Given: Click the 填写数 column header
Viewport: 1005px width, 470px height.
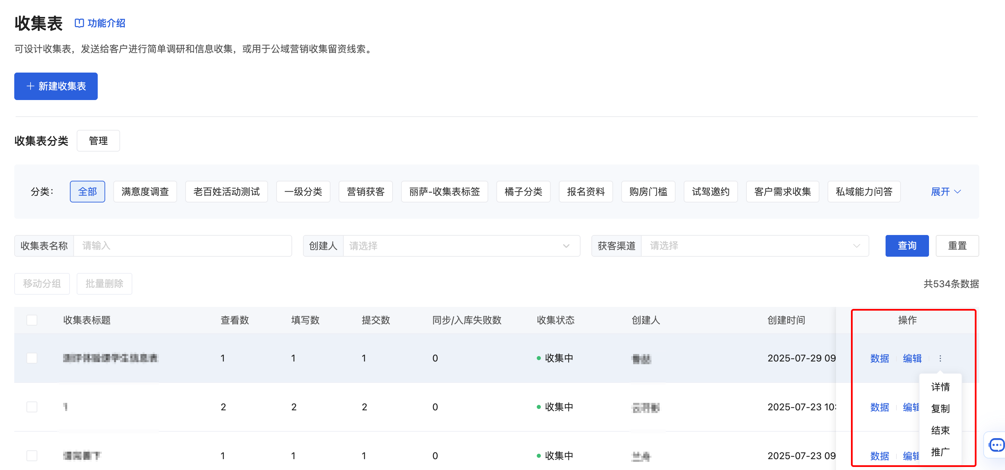Looking at the screenshot, I should [305, 320].
